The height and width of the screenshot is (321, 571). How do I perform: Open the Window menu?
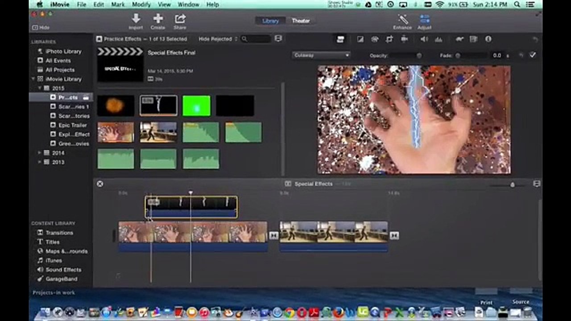click(188, 4)
